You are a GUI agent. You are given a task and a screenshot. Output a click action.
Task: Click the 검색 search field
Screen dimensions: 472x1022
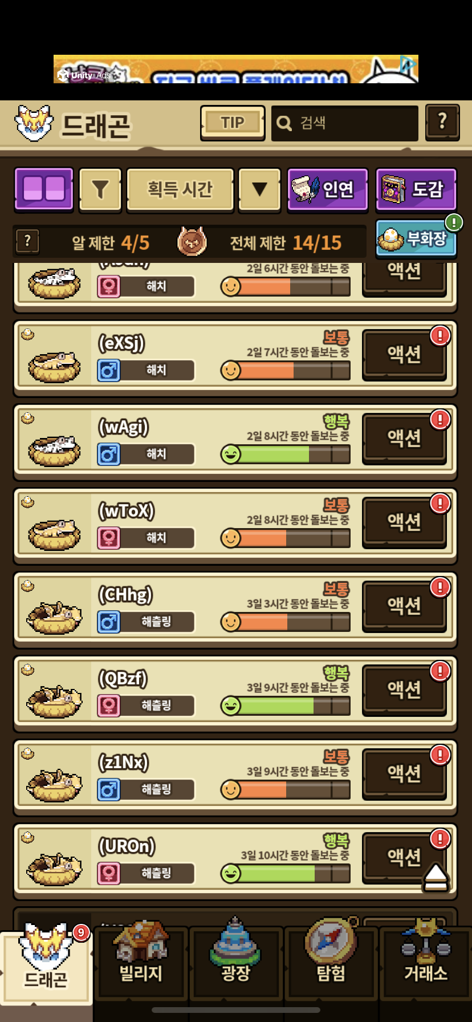[344, 123]
